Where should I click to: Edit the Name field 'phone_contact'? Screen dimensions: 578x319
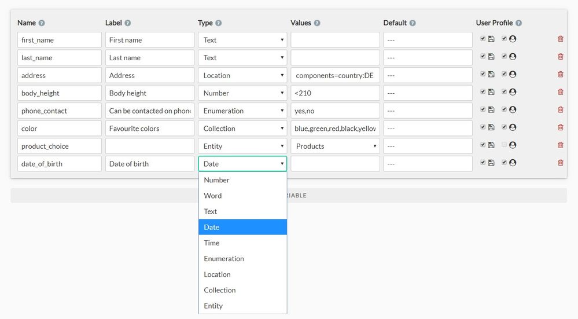pyautogui.click(x=60, y=111)
